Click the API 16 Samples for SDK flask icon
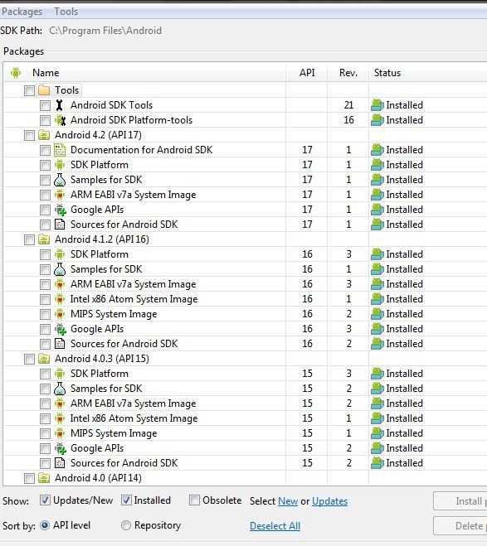The image size is (487, 546). tap(60, 269)
